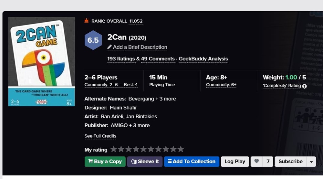Expand alternate names with + 3 more
Screen dimensions: 323x179
(166, 99)
